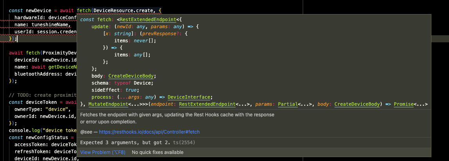
Task: Click 'items: never[];' in tooltip
Action: (135, 41)
